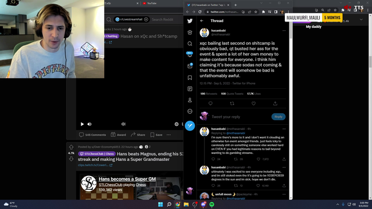Go to Twitter home via bird logo
Viewport: 372px width, 209px height.
pos(190,21)
